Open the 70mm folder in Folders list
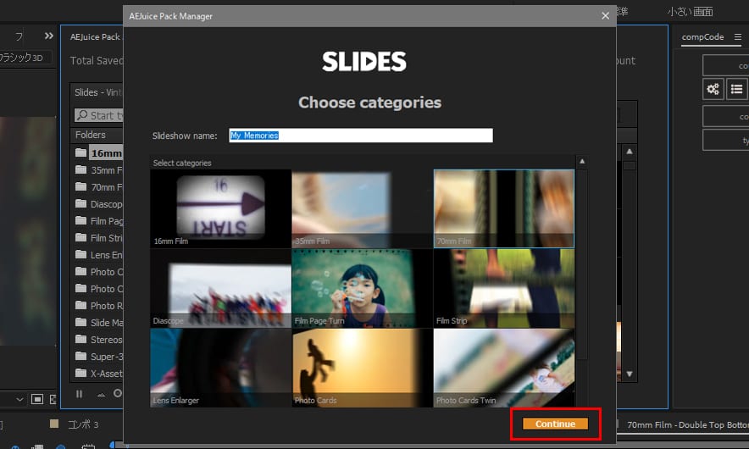Image resolution: width=749 pixels, height=449 pixels. (98, 187)
